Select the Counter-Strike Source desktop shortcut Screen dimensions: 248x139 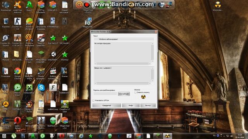(6, 41)
